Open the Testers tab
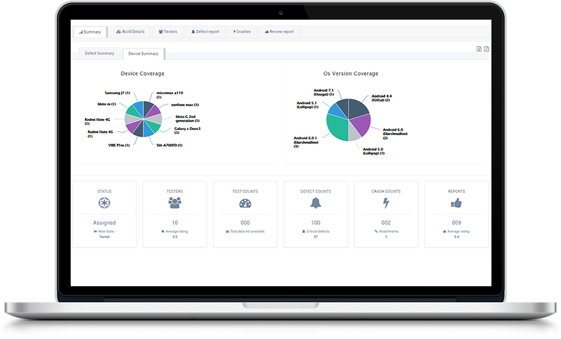This screenshot has height=339, width=561. (168, 31)
